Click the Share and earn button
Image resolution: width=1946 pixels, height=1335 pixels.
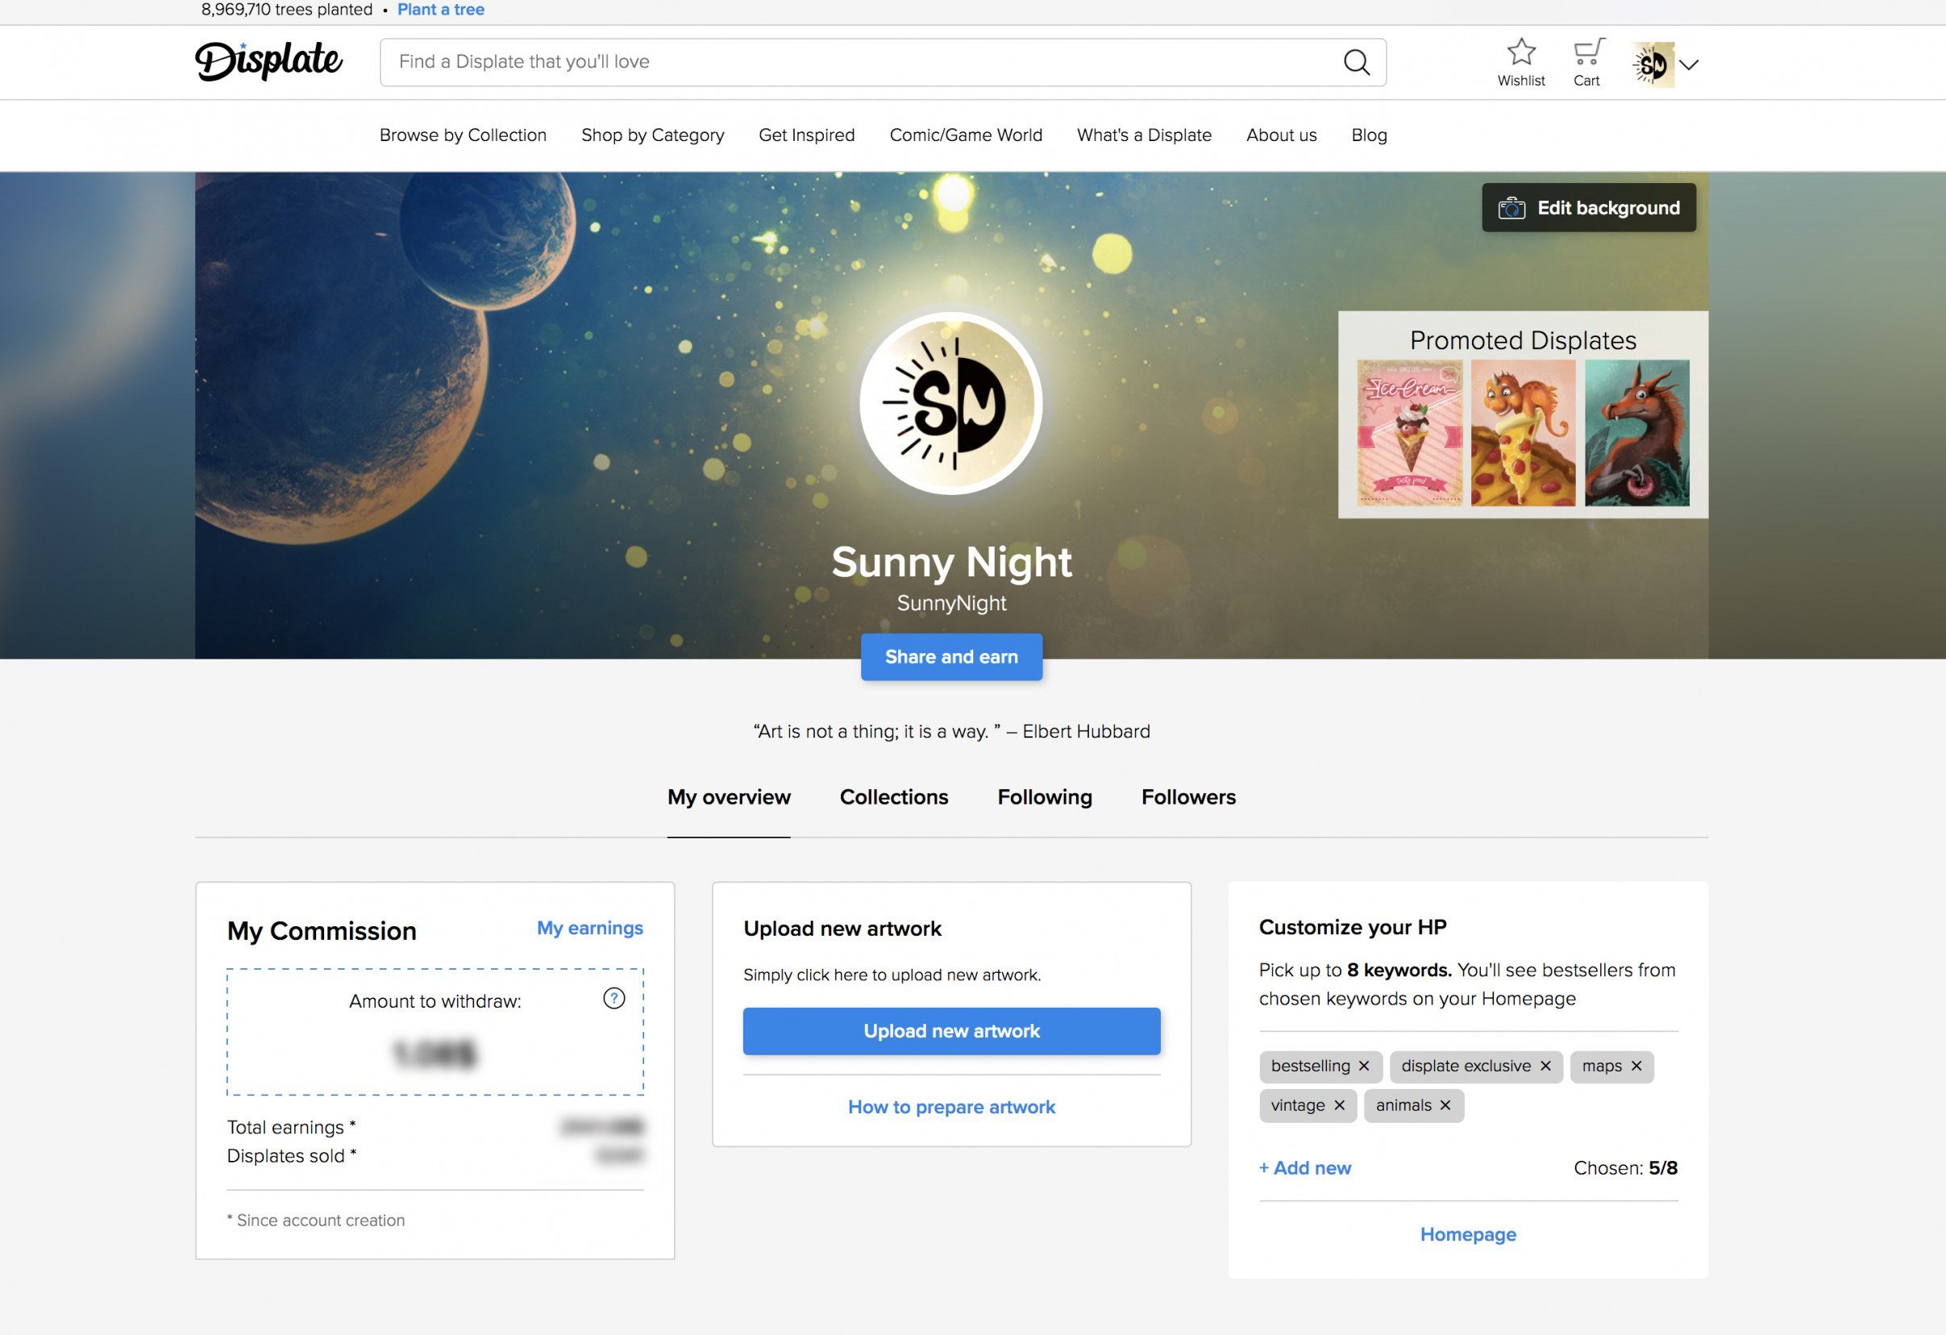(x=951, y=656)
